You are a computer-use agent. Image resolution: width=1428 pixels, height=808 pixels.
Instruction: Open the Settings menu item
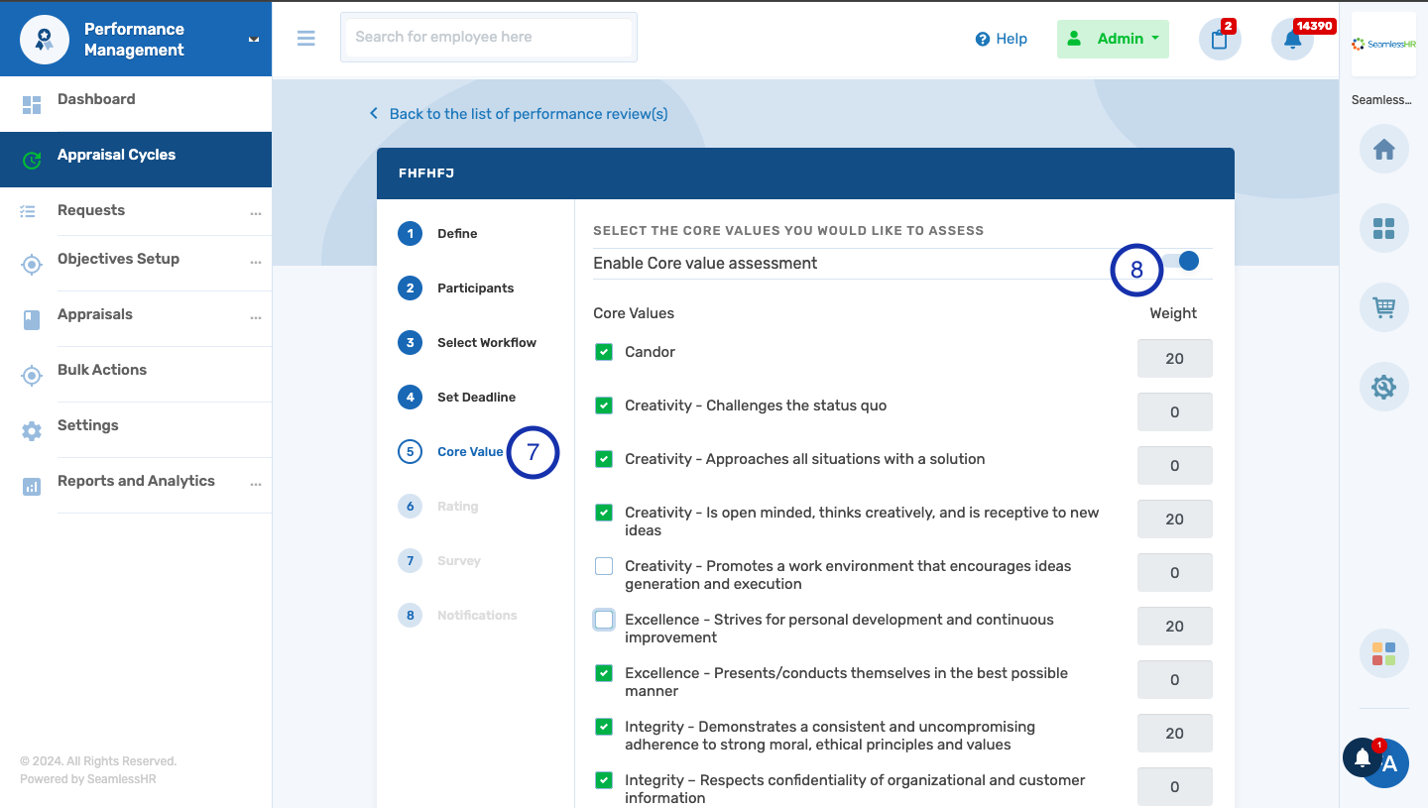click(x=136, y=429)
